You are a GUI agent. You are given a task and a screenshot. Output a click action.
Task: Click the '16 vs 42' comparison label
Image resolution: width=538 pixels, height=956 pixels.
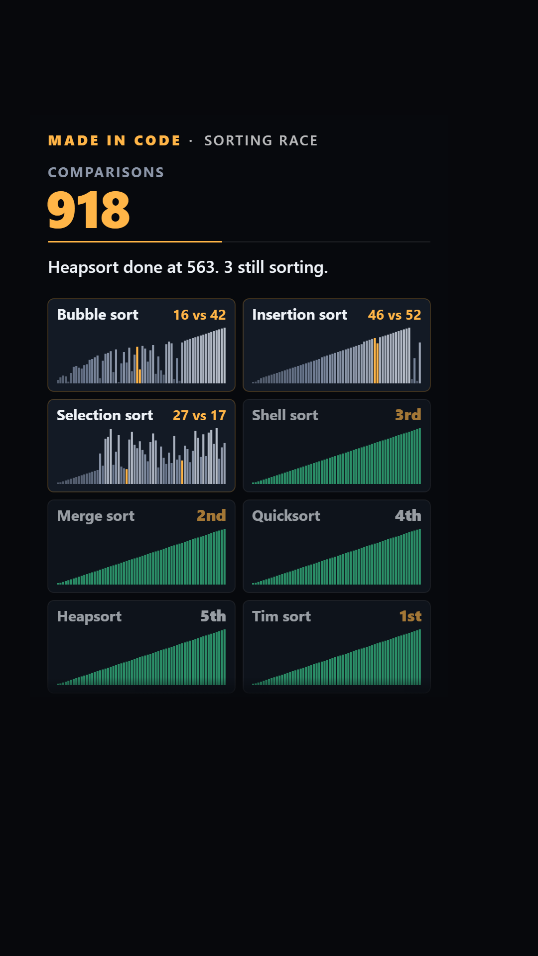pos(199,315)
